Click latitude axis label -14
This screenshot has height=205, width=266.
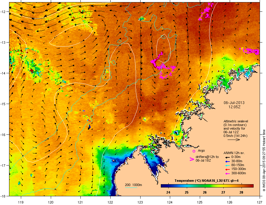coord(3,73)
